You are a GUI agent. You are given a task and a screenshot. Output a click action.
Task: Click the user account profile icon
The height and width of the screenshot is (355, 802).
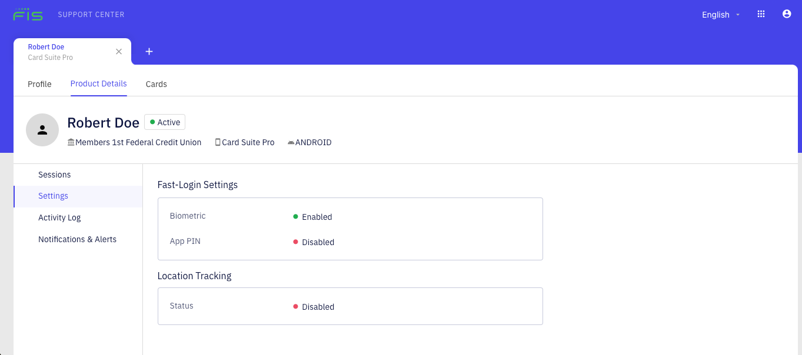(x=787, y=14)
